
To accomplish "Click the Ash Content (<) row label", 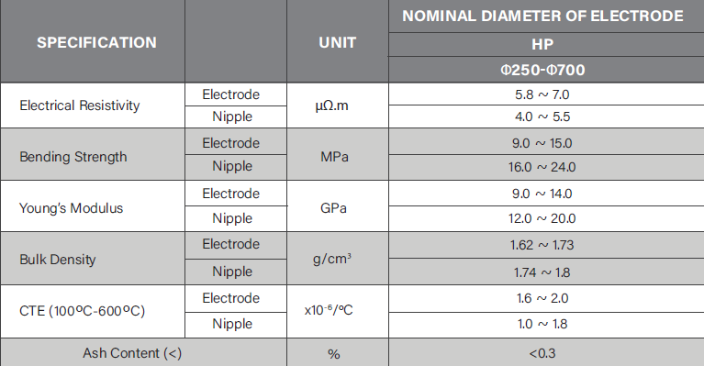I will click(132, 353).
